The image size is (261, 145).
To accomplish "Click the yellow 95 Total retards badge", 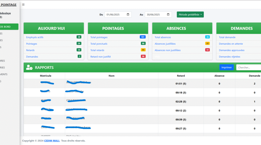I will 143,50.
